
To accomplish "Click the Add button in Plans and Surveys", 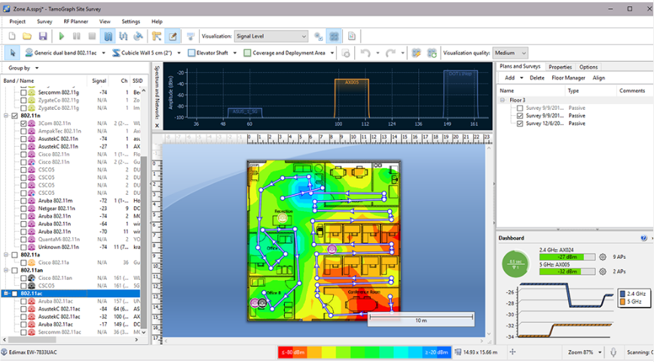I will [x=509, y=78].
